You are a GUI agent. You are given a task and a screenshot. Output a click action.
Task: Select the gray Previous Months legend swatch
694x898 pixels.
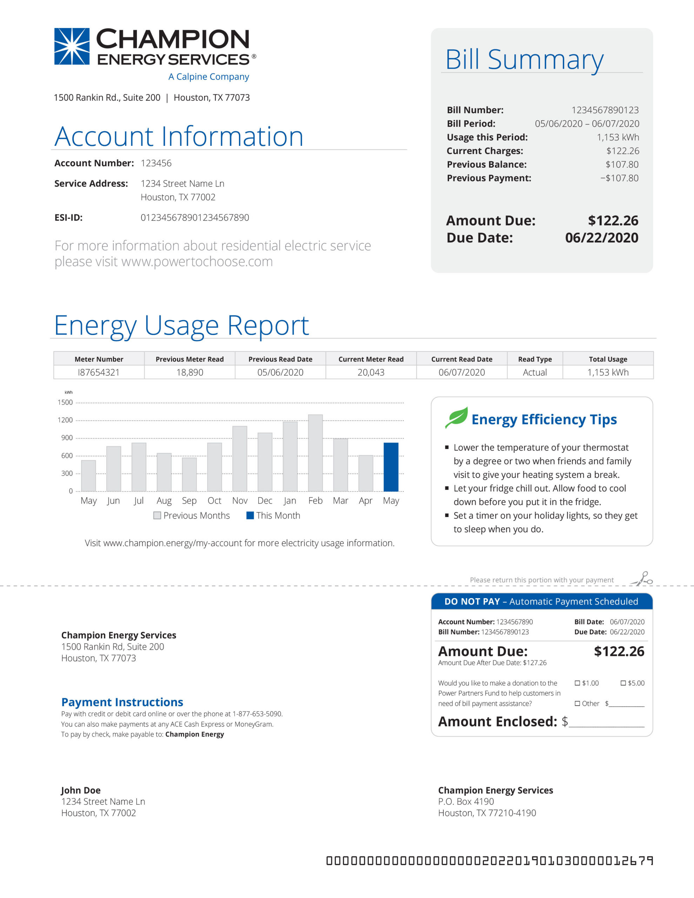157,516
